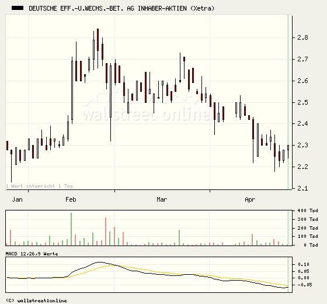Click the 2.4 price axis label
Image resolution: width=327 pixels, height=304 pixels.
[303, 123]
